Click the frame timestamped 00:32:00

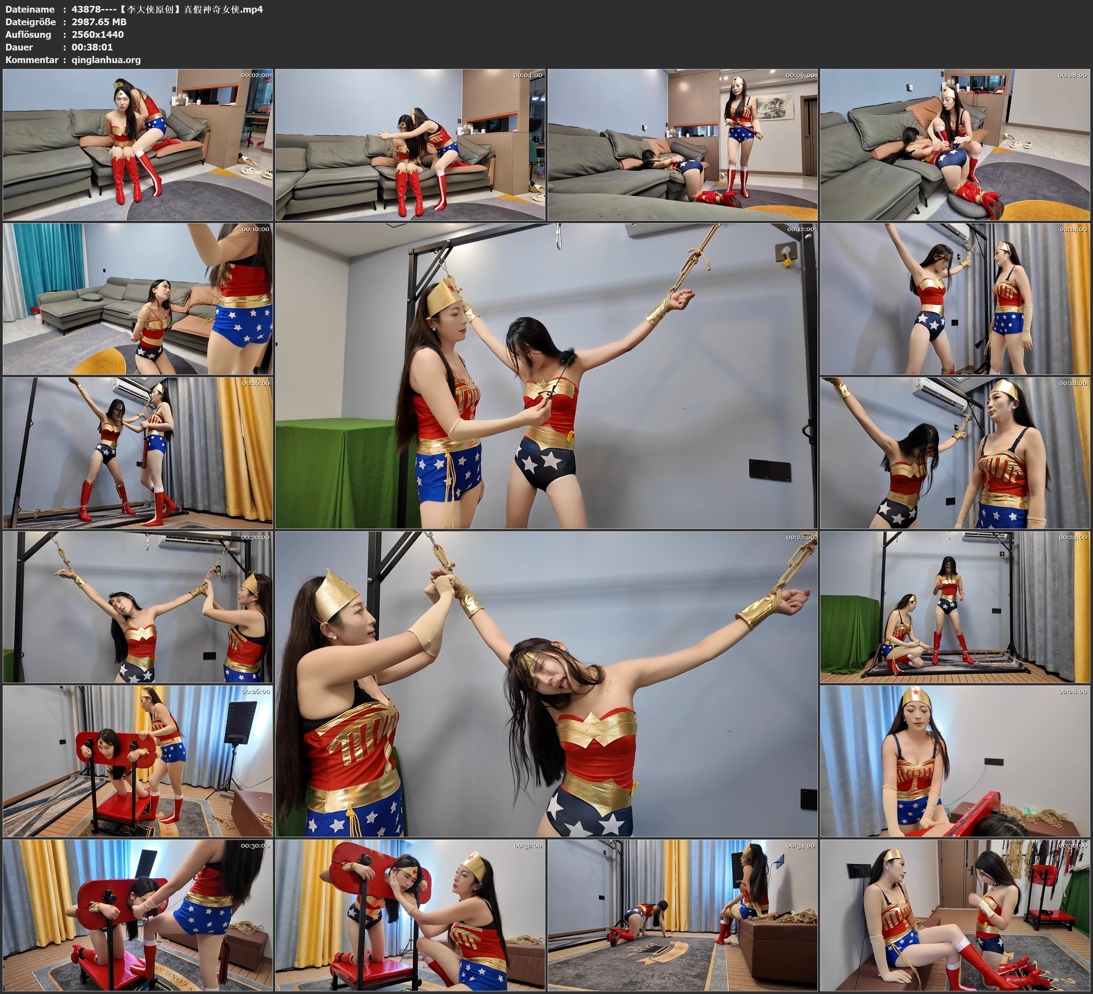(410, 915)
